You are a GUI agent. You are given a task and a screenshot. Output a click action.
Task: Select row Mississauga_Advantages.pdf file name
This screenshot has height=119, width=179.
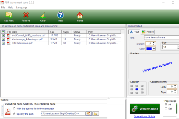coord(27,39)
